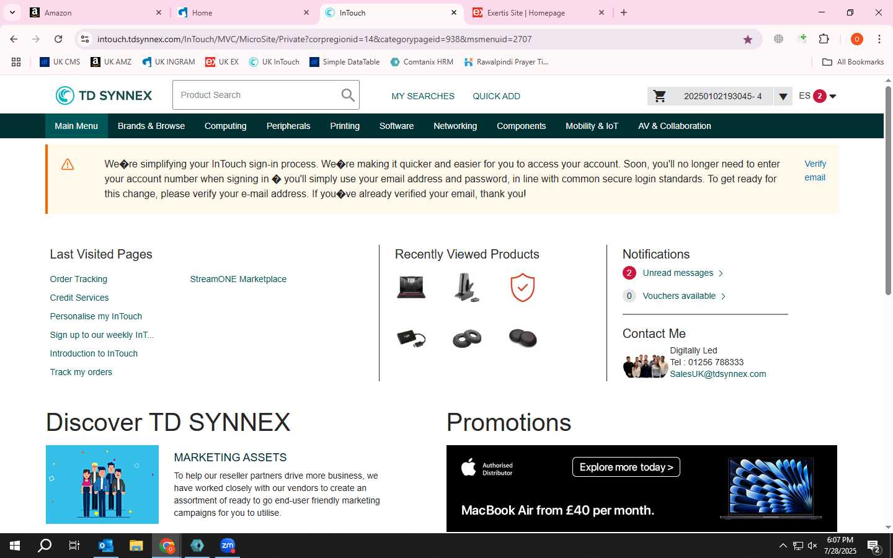
Task: Open the Networking menu
Action: [455, 126]
